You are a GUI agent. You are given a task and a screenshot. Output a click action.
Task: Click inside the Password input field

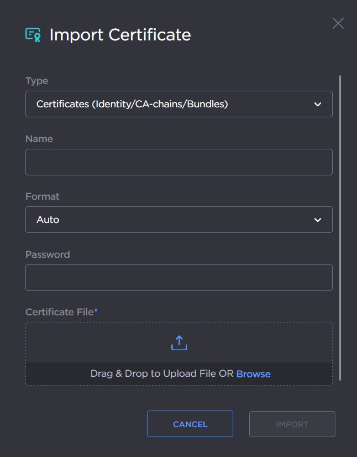pos(179,277)
